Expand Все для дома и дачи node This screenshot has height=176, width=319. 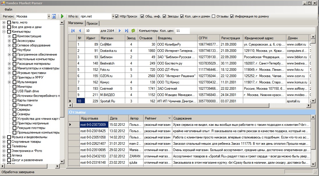click(x=4, y=27)
